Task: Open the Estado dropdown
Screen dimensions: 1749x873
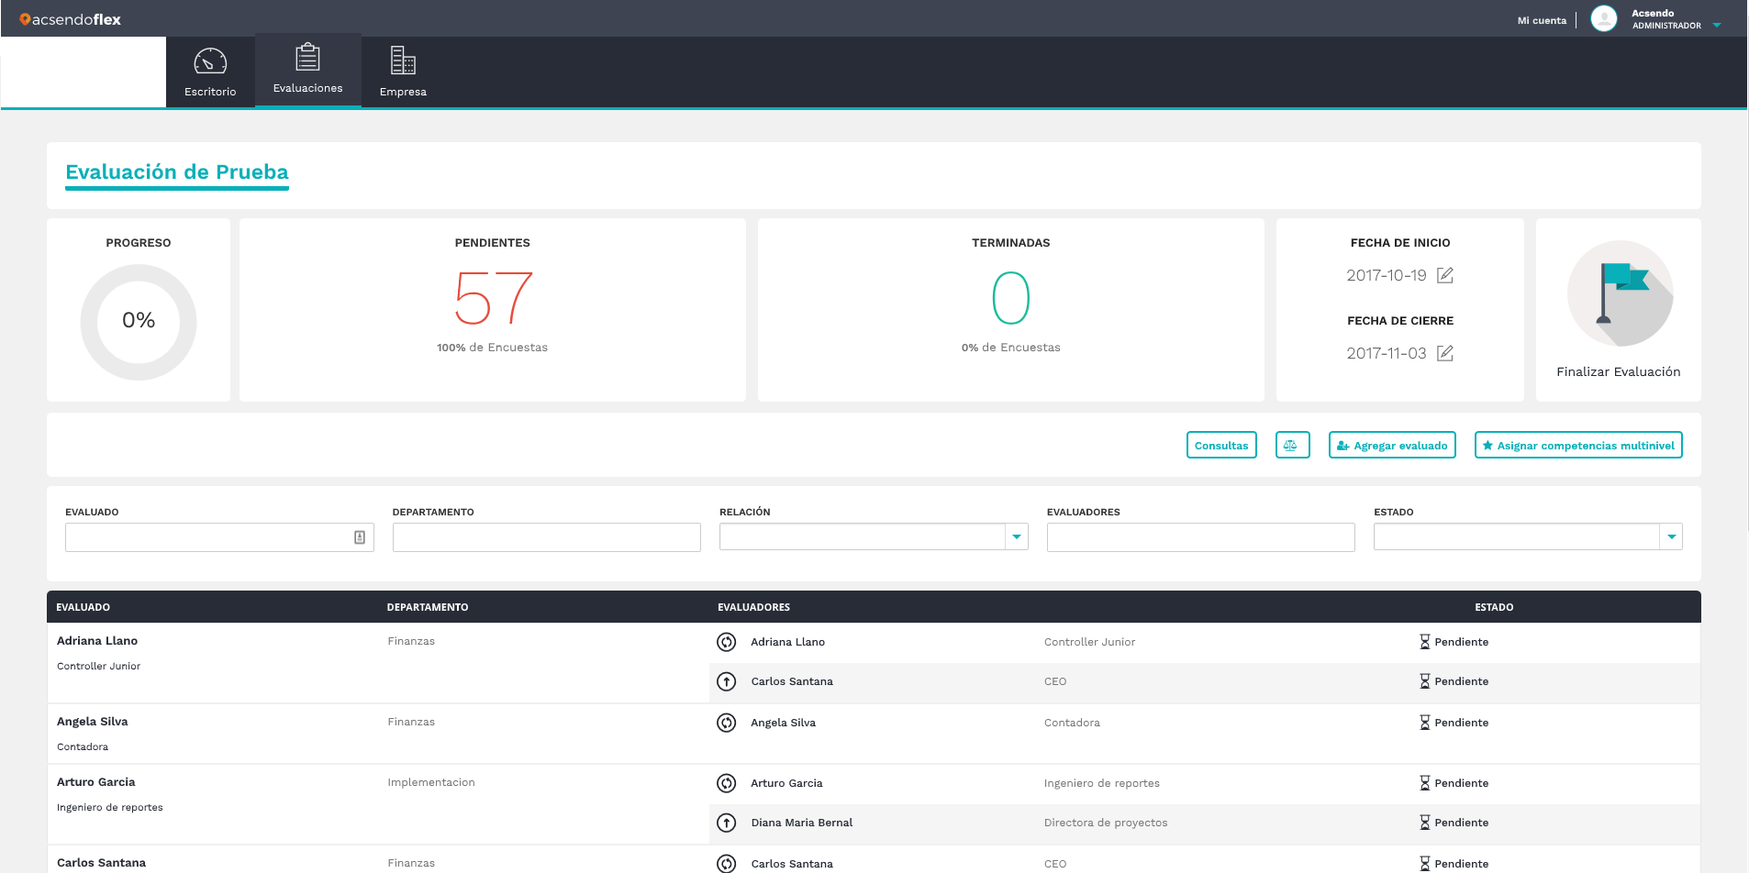Action: coord(1528,536)
